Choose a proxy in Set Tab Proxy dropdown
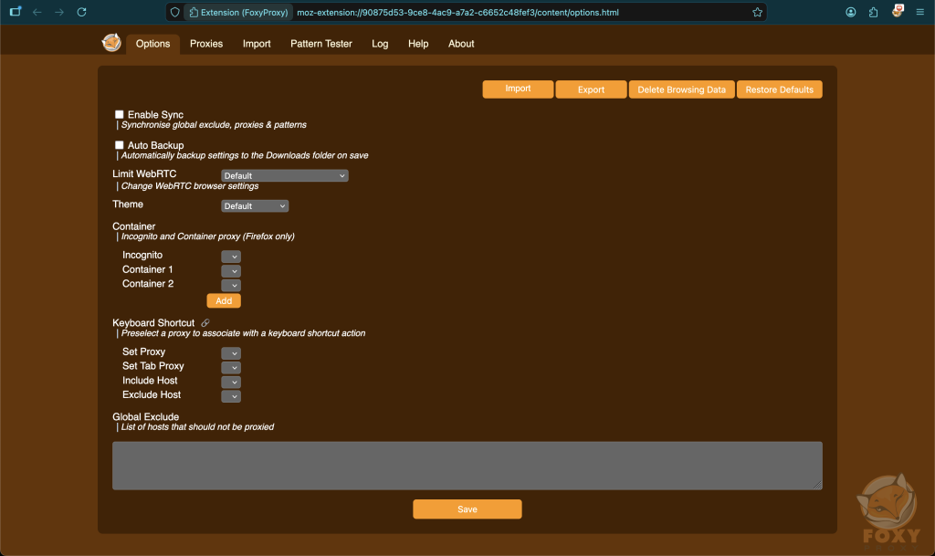This screenshot has height=556, width=935. point(231,367)
